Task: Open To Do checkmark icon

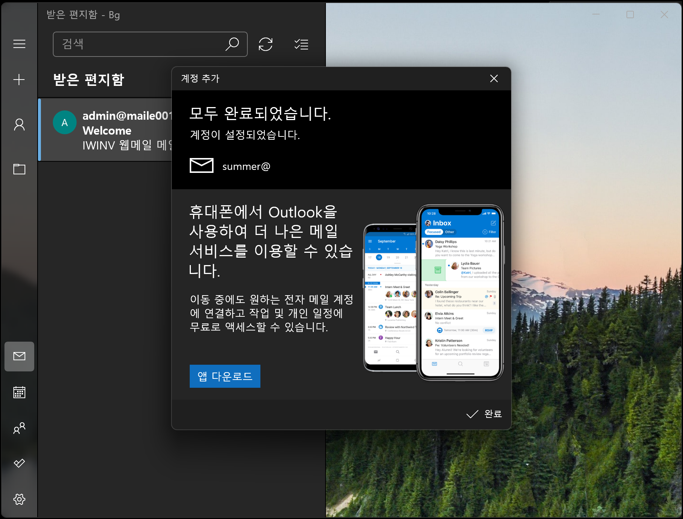Action: pyautogui.click(x=19, y=463)
